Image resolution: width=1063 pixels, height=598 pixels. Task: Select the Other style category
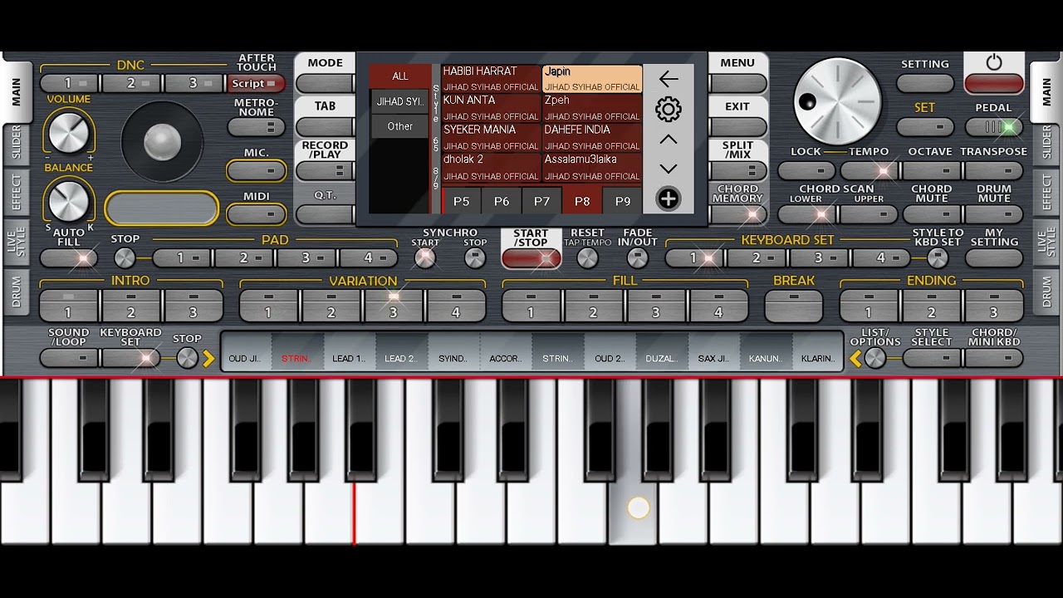399,126
